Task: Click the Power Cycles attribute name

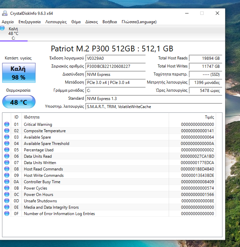Action: click(x=36, y=188)
